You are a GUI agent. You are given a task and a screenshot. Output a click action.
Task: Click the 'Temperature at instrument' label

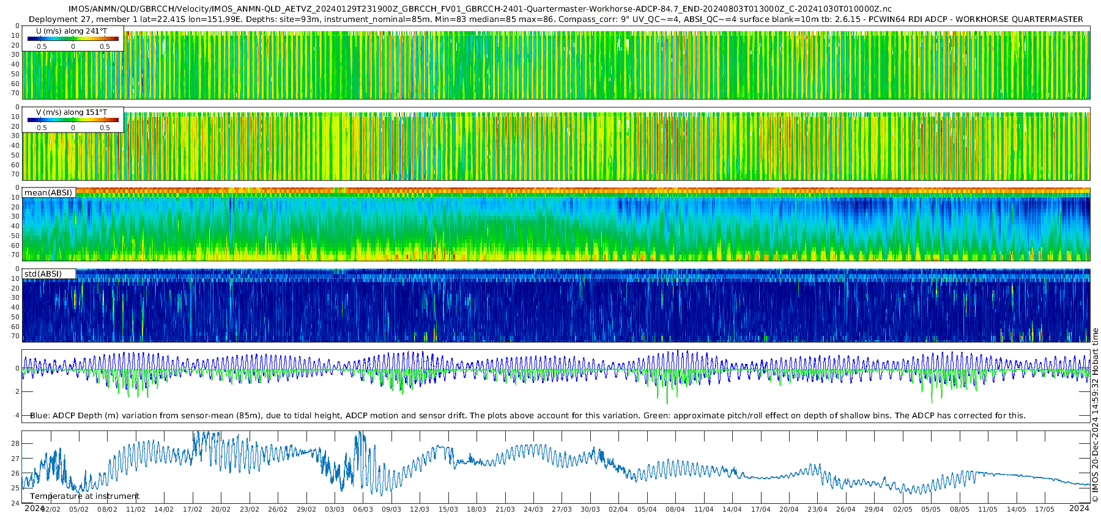point(84,496)
